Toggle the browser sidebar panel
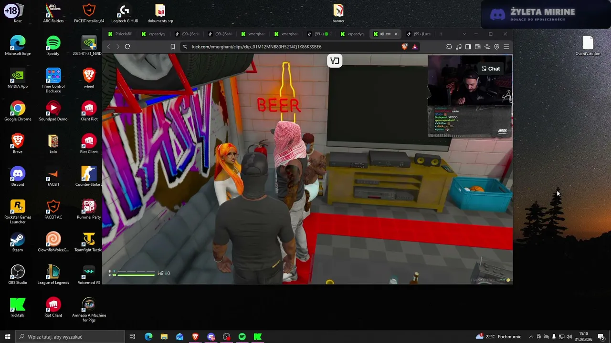 (468, 47)
